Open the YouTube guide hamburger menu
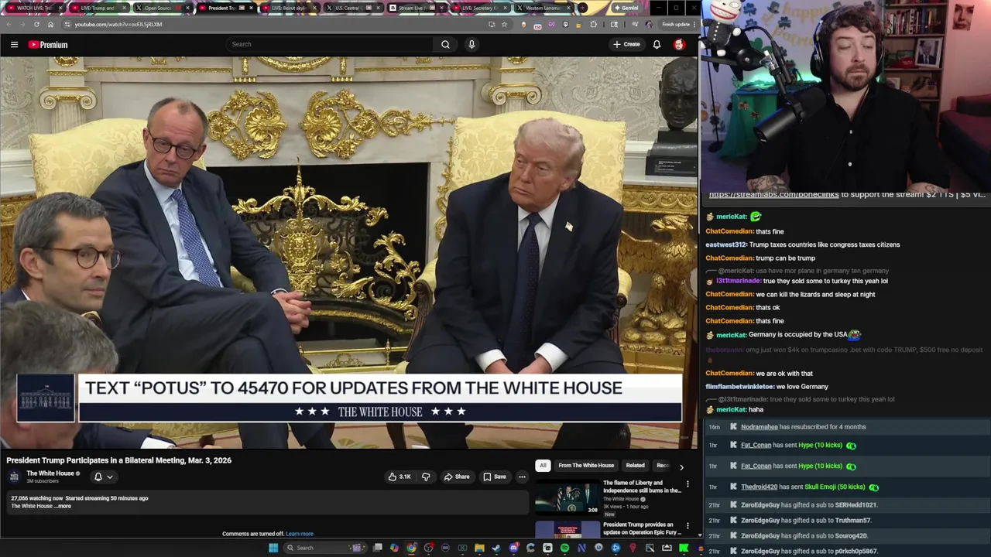The width and height of the screenshot is (991, 557). [x=14, y=44]
